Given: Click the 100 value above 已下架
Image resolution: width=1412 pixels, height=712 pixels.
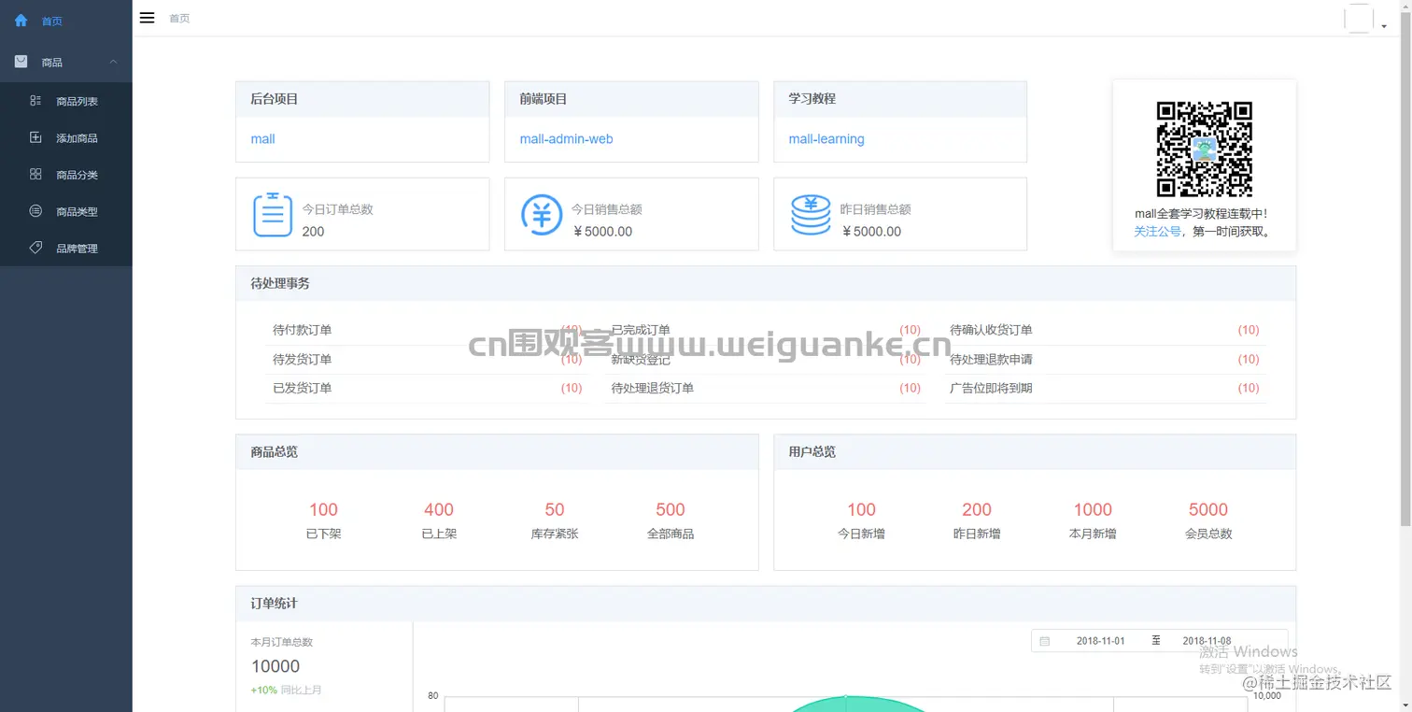Looking at the screenshot, I should (323, 509).
